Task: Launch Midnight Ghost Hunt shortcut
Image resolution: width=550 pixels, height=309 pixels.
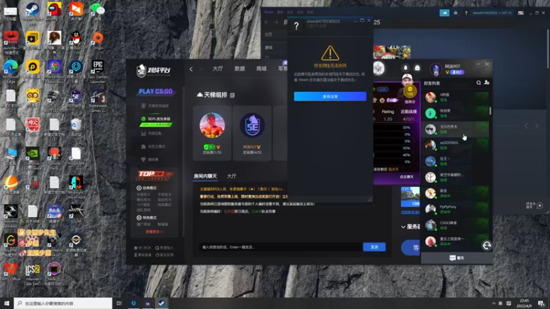Action: (x=76, y=185)
